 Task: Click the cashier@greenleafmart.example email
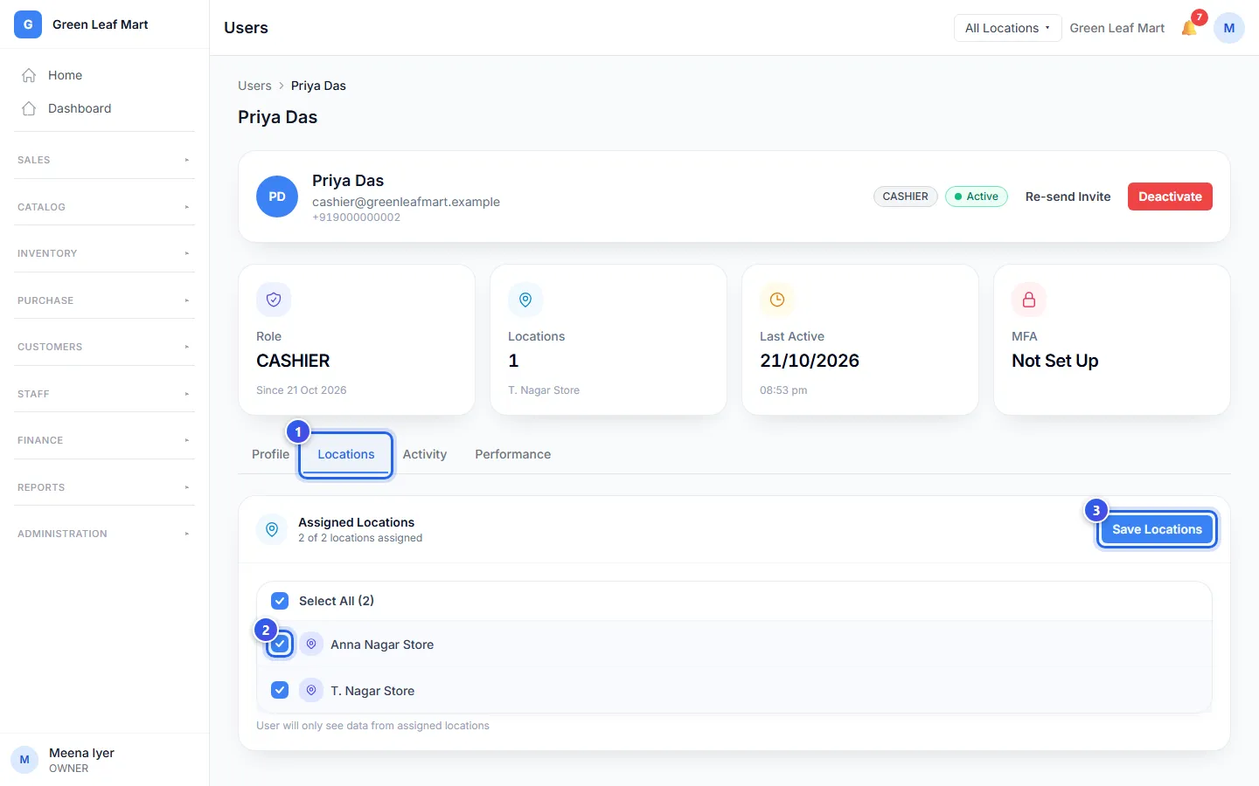[x=406, y=202]
